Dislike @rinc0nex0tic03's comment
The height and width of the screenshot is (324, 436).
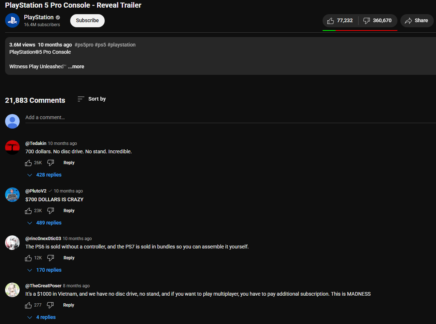pyautogui.click(x=50, y=258)
